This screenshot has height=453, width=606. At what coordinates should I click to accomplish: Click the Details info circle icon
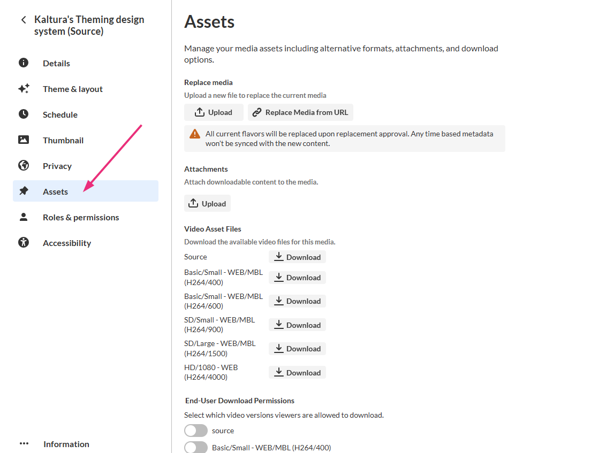coord(24,63)
